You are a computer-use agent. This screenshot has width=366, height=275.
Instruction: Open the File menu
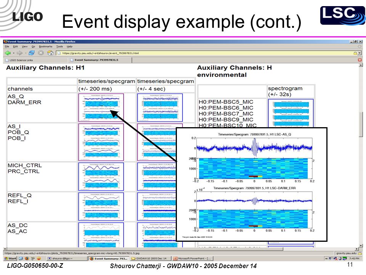[7, 47]
